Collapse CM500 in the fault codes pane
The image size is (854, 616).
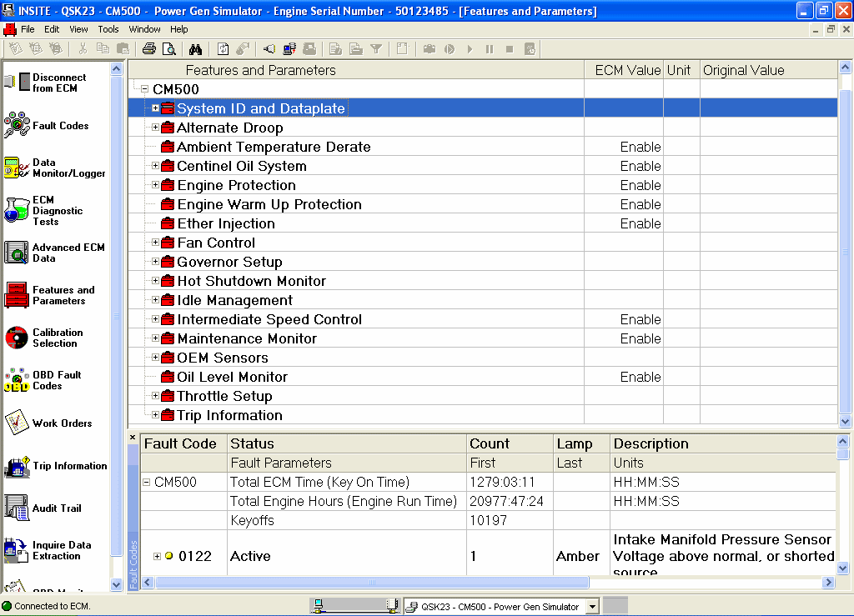(147, 482)
